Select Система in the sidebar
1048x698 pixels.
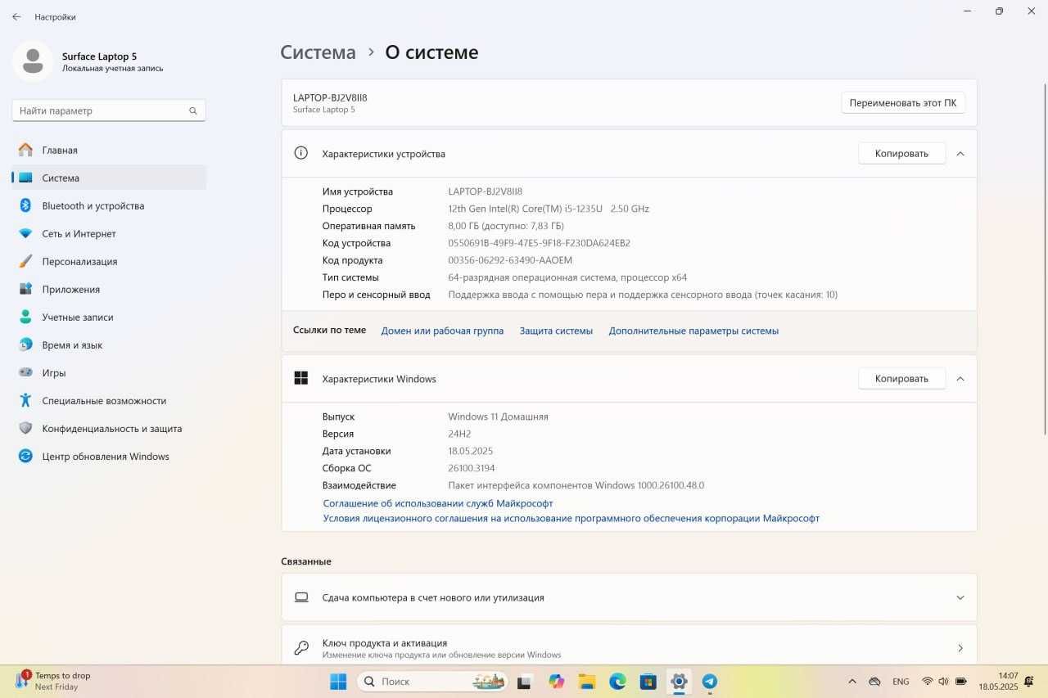pos(109,178)
